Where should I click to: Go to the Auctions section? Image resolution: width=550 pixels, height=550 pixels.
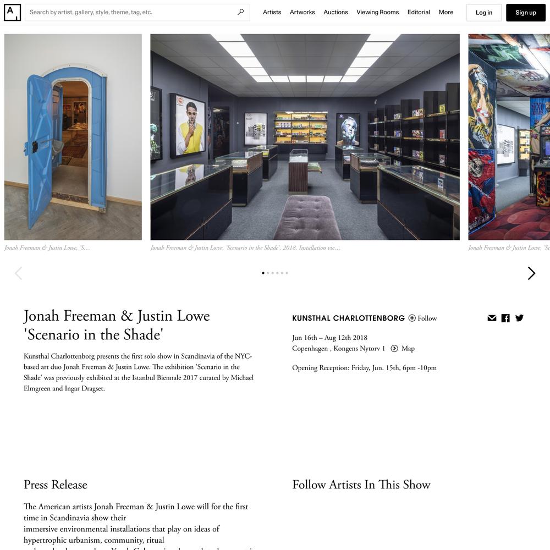pos(335,12)
